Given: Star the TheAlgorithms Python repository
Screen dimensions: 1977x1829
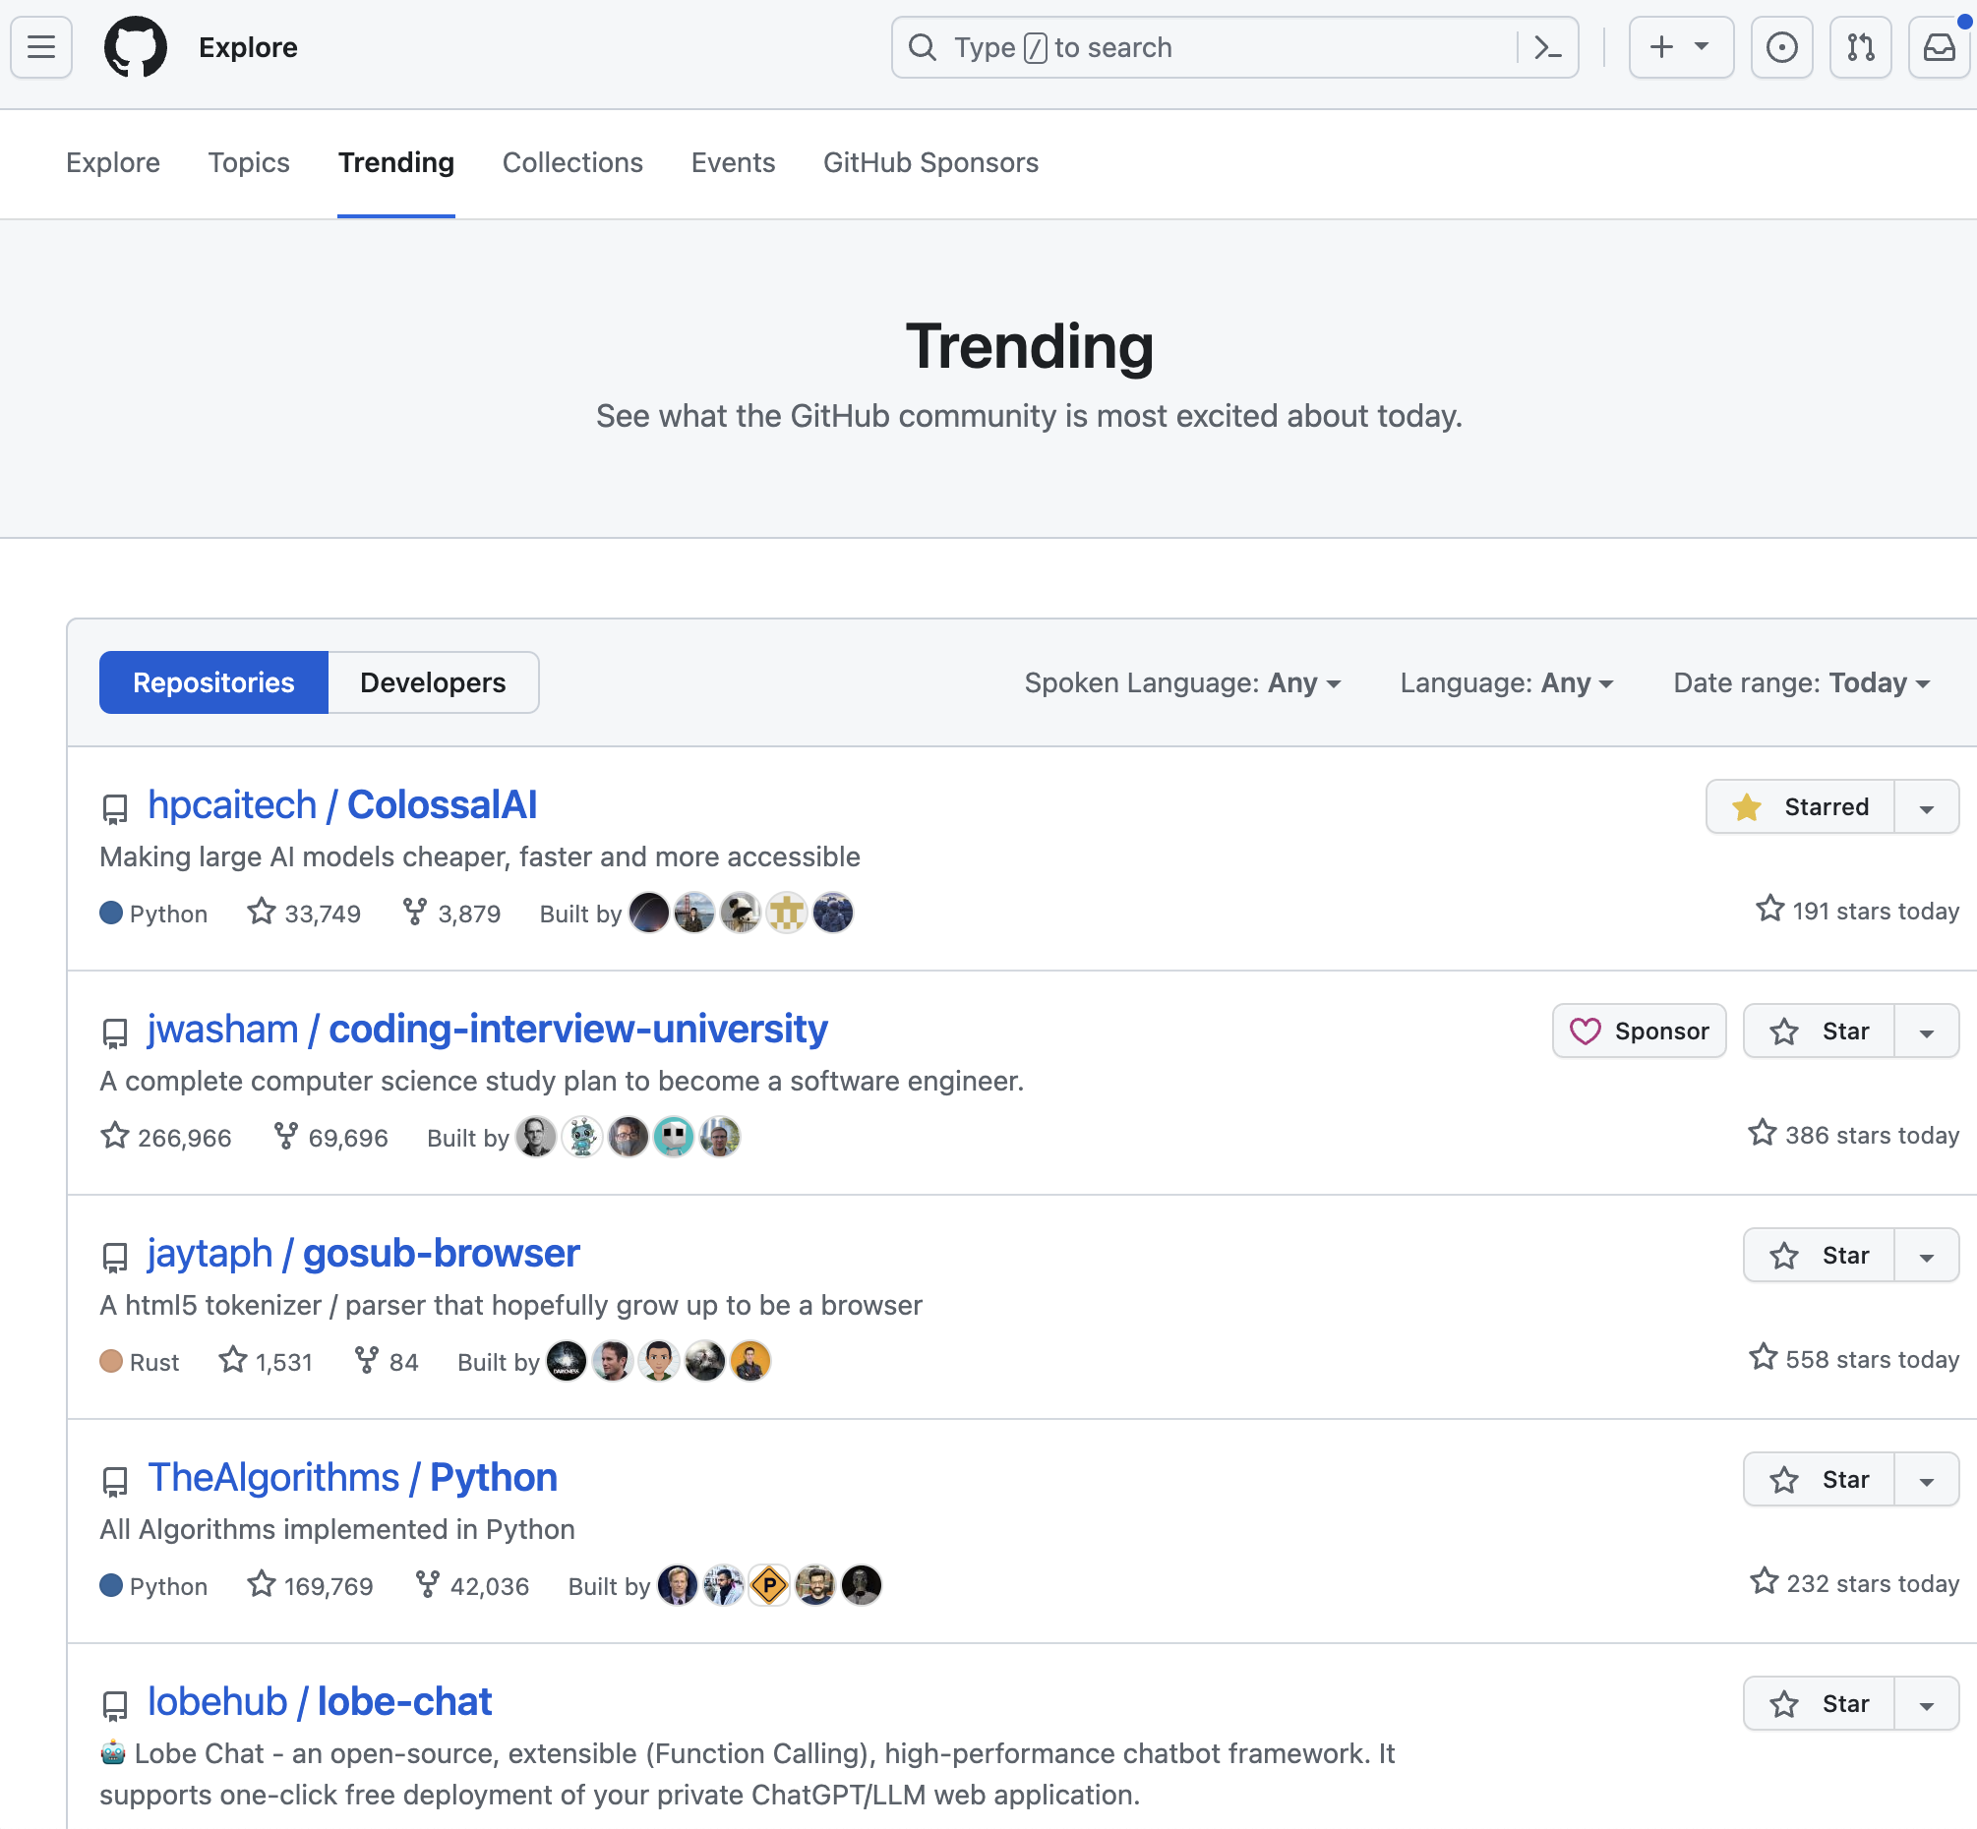Looking at the screenshot, I should pyautogui.click(x=1819, y=1480).
